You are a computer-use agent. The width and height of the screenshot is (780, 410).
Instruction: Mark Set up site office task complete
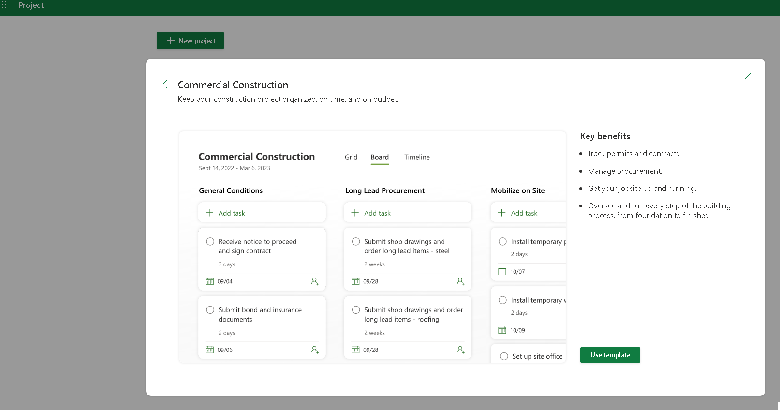[x=504, y=356]
